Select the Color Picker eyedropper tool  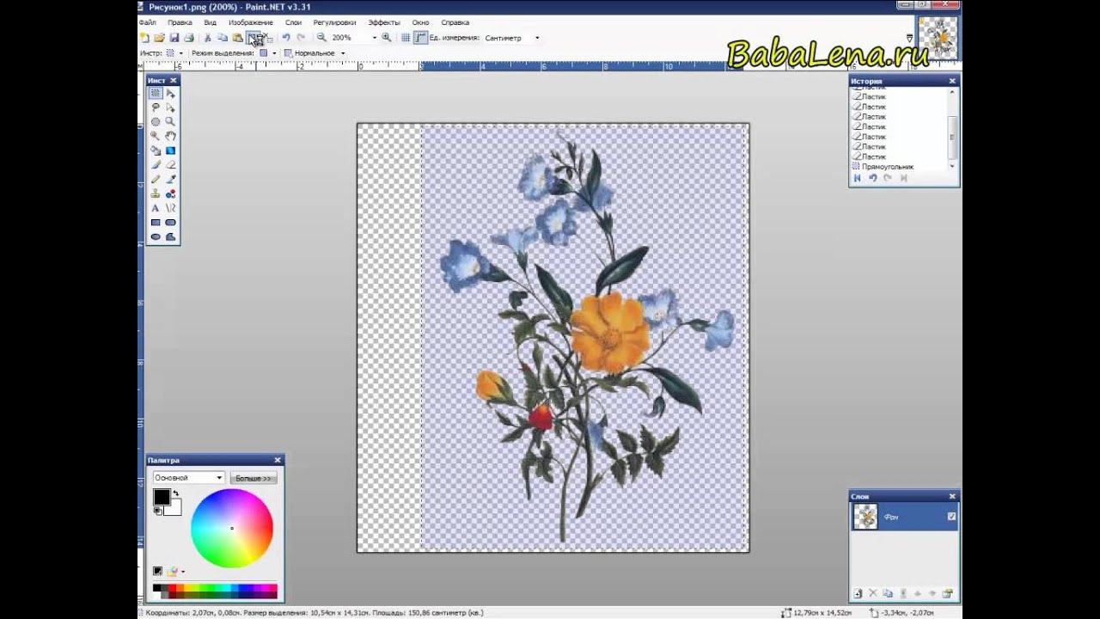tap(170, 179)
